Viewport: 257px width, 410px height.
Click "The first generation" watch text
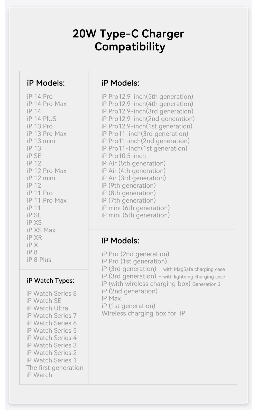[55, 368]
